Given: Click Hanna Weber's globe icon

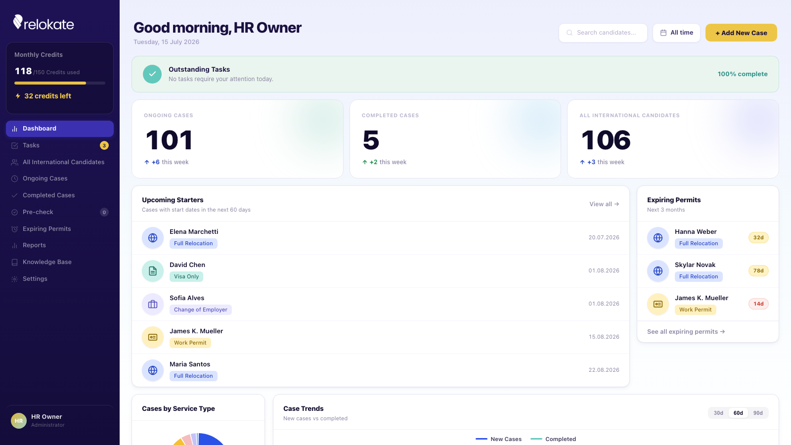Looking at the screenshot, I should click(658, 238).
